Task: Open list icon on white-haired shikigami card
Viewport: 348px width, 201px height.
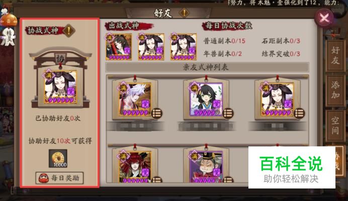Action: pos(157,114)
